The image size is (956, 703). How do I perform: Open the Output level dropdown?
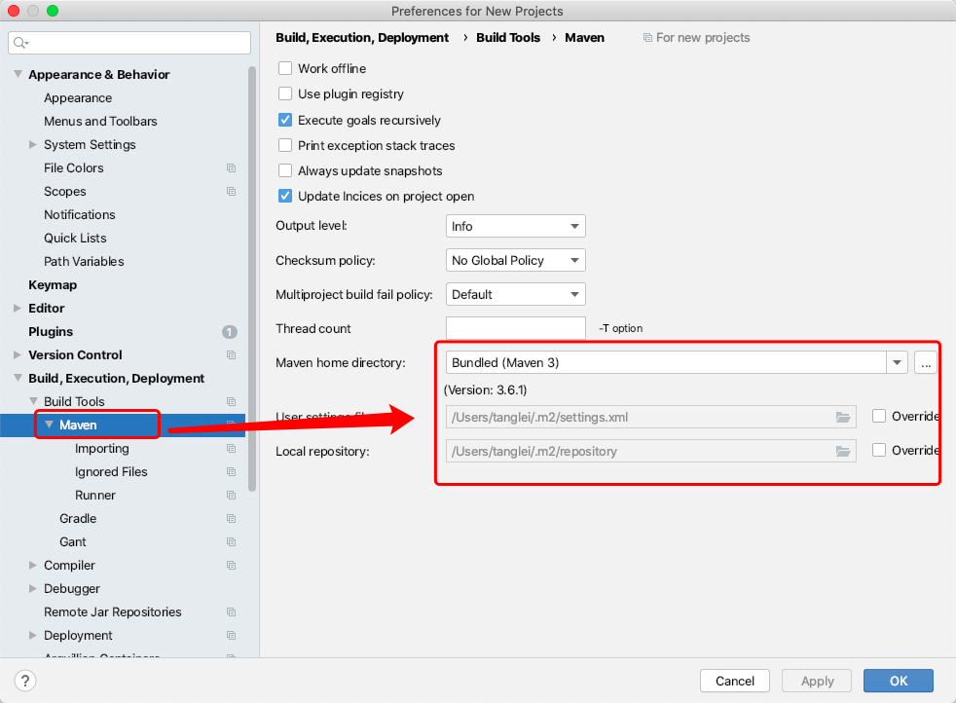coord(515,226)
